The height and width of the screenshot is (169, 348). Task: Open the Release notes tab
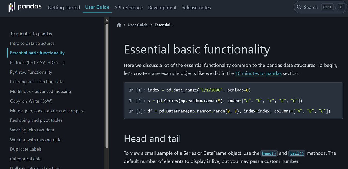(x=196, y=8)
